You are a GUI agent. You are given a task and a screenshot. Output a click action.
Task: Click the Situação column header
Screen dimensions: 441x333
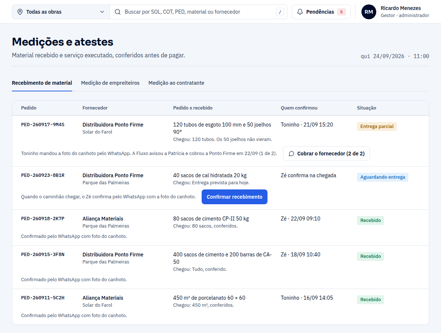[367, 108]
